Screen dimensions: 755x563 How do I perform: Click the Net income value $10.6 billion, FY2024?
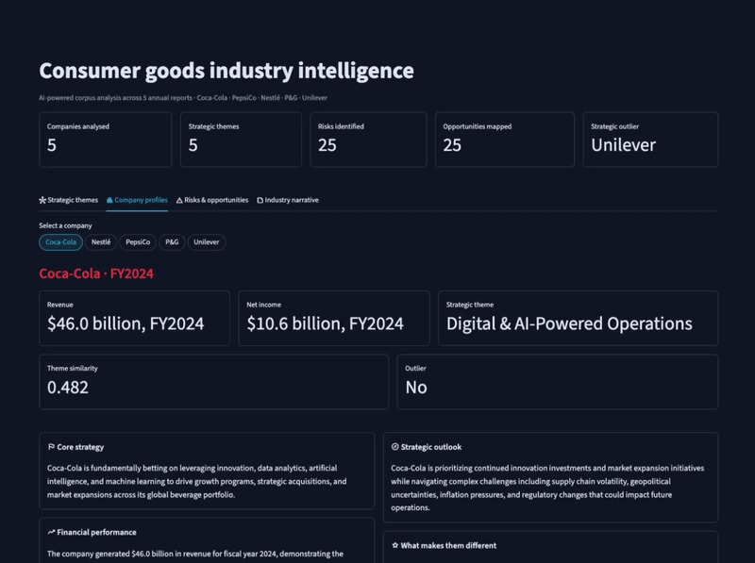click(325, 323)
